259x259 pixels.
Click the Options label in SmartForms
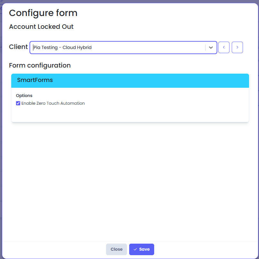coord(24,95)
